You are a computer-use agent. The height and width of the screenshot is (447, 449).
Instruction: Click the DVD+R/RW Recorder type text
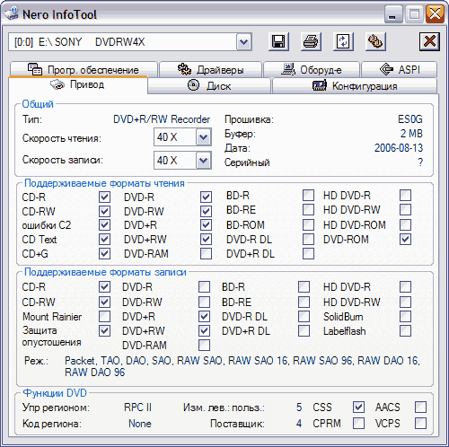[x=162, y=119]
